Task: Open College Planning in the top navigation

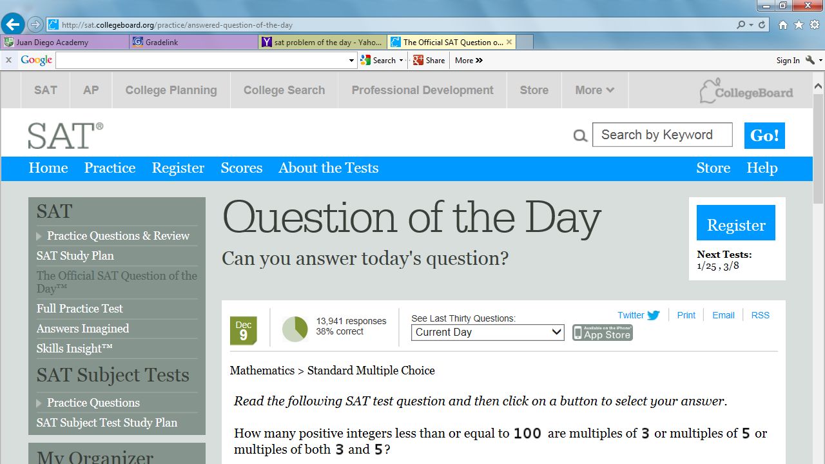Action: click(x=171, y=90)
